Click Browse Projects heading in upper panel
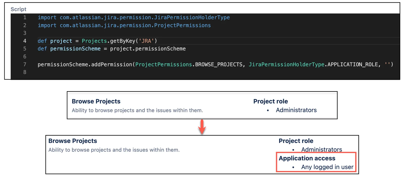 click(x=96, y=101)
